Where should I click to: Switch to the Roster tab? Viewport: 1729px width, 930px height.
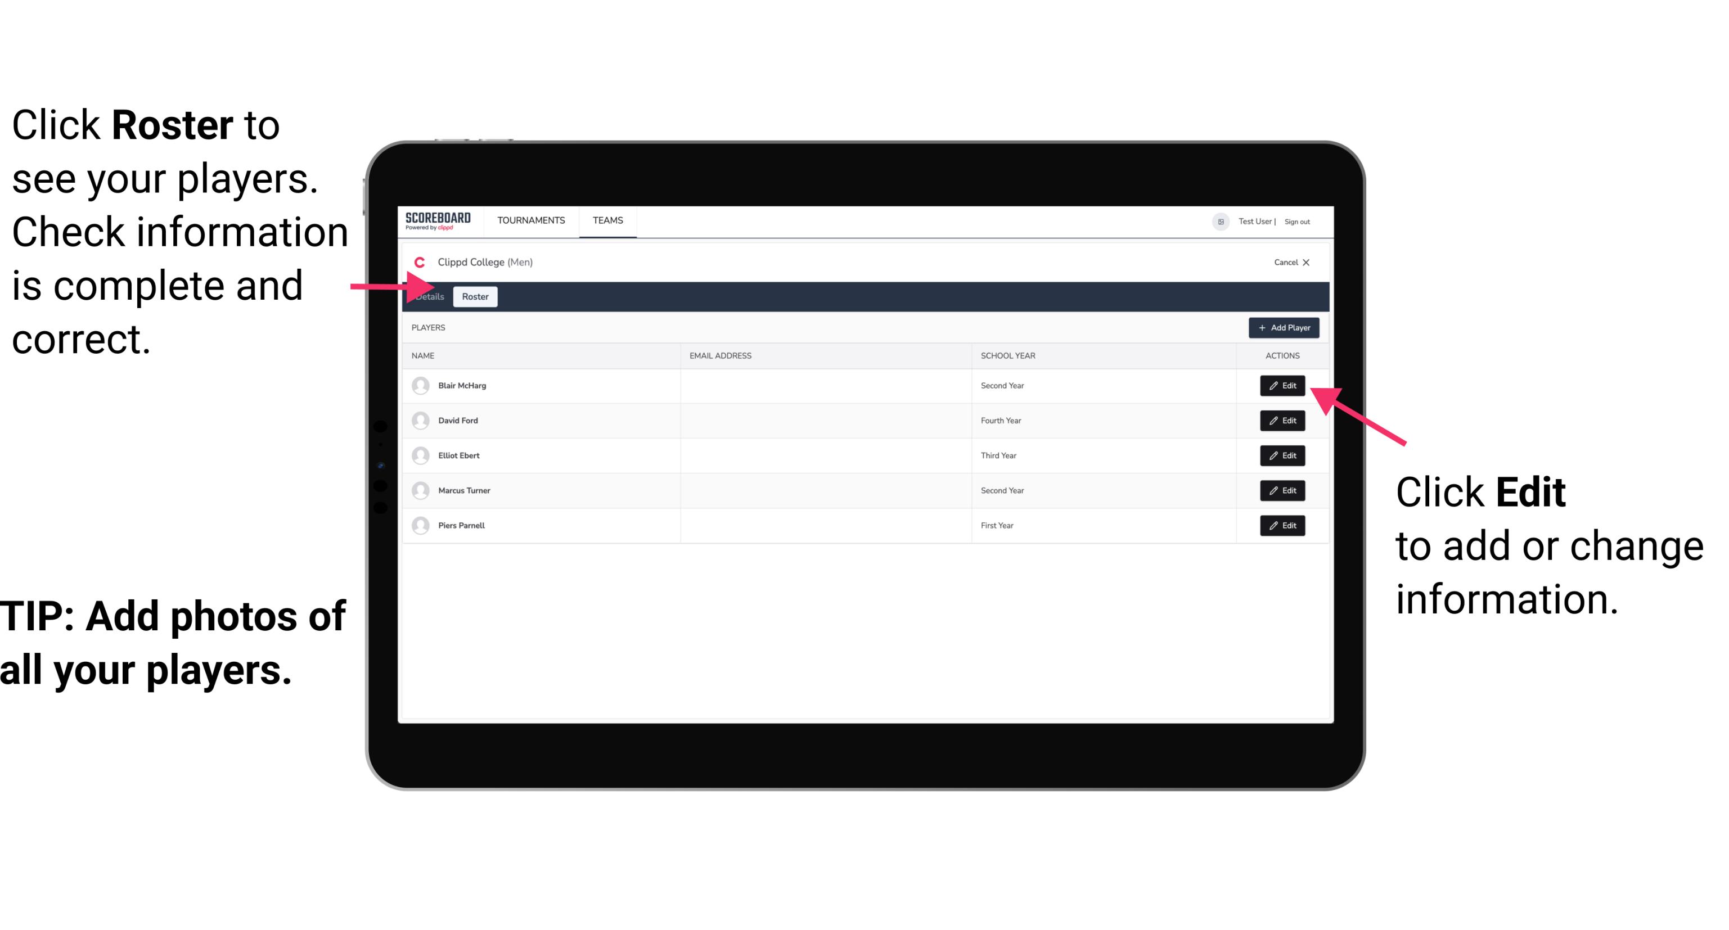[474, 297]
